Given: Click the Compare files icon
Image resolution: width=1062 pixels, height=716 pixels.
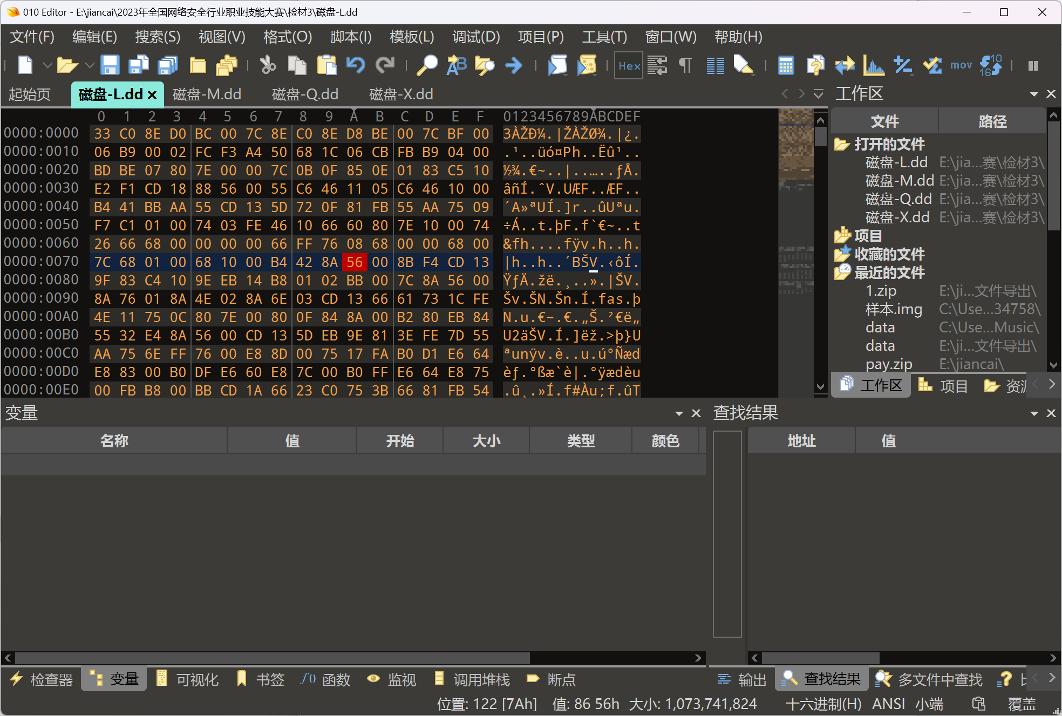Looking at the screenshot, I should tap(815, 65).
